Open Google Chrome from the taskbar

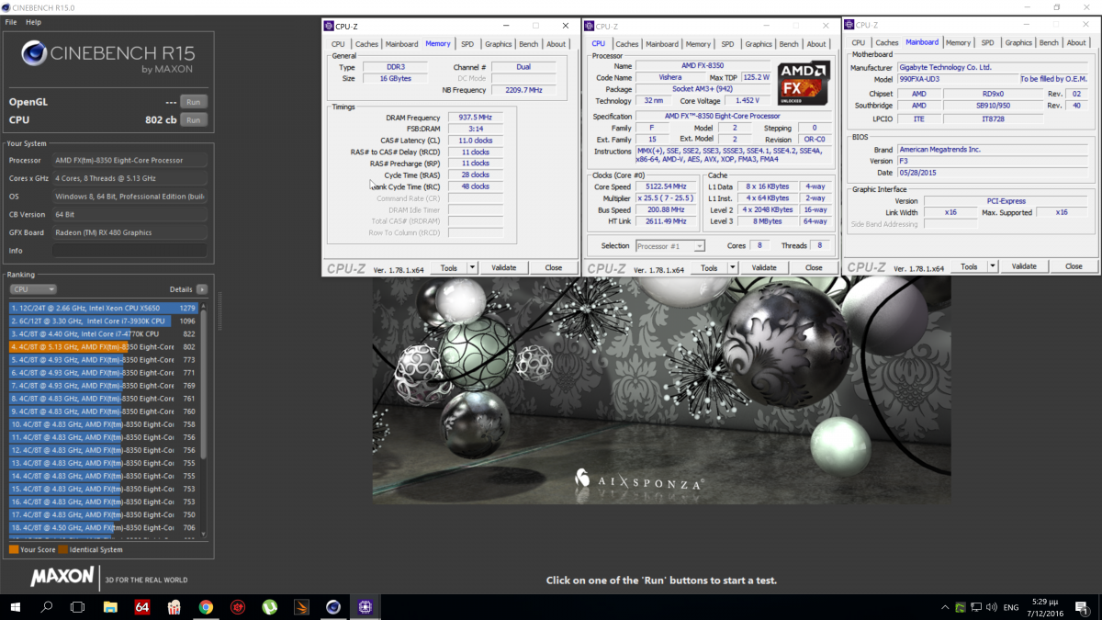(x=206, y=607)
